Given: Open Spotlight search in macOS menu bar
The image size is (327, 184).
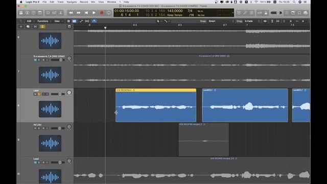Looking at the screenshot, I should [x=294, y=2].
